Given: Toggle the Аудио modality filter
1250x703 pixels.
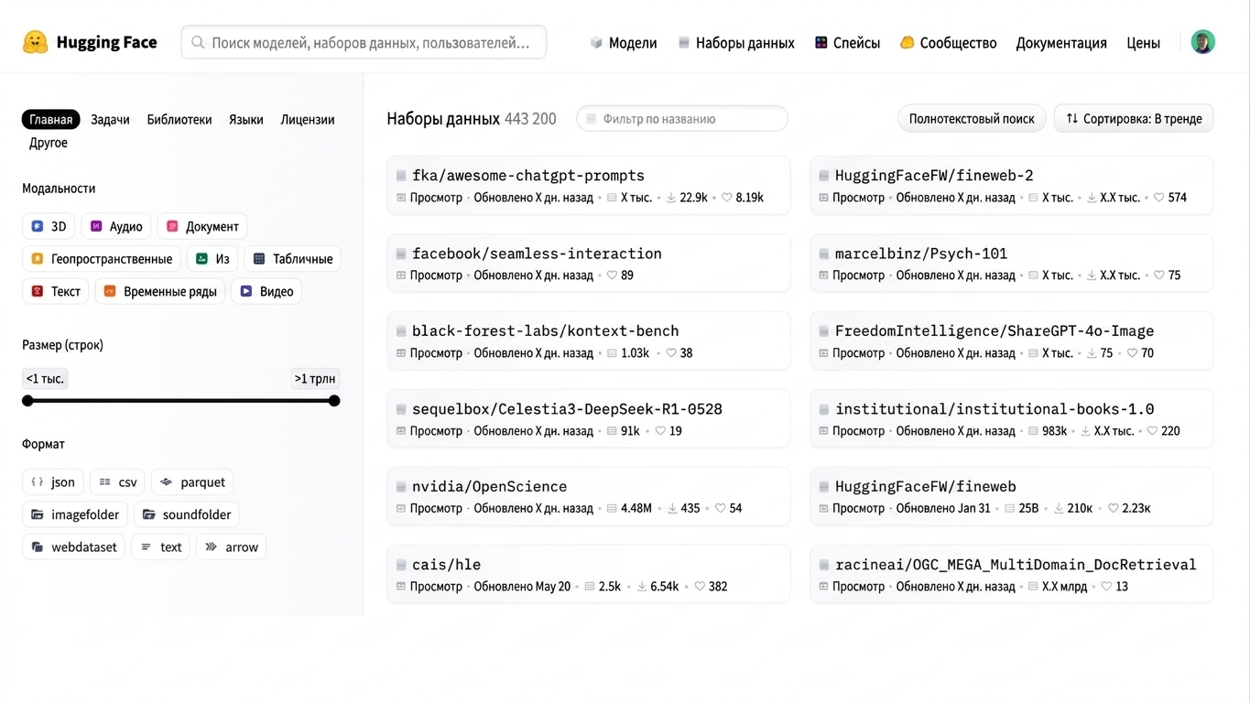Looking at the screenshot, I should coord(116,226).
